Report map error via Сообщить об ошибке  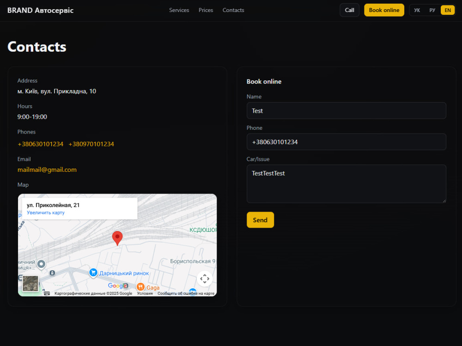[x=186, y=293]
